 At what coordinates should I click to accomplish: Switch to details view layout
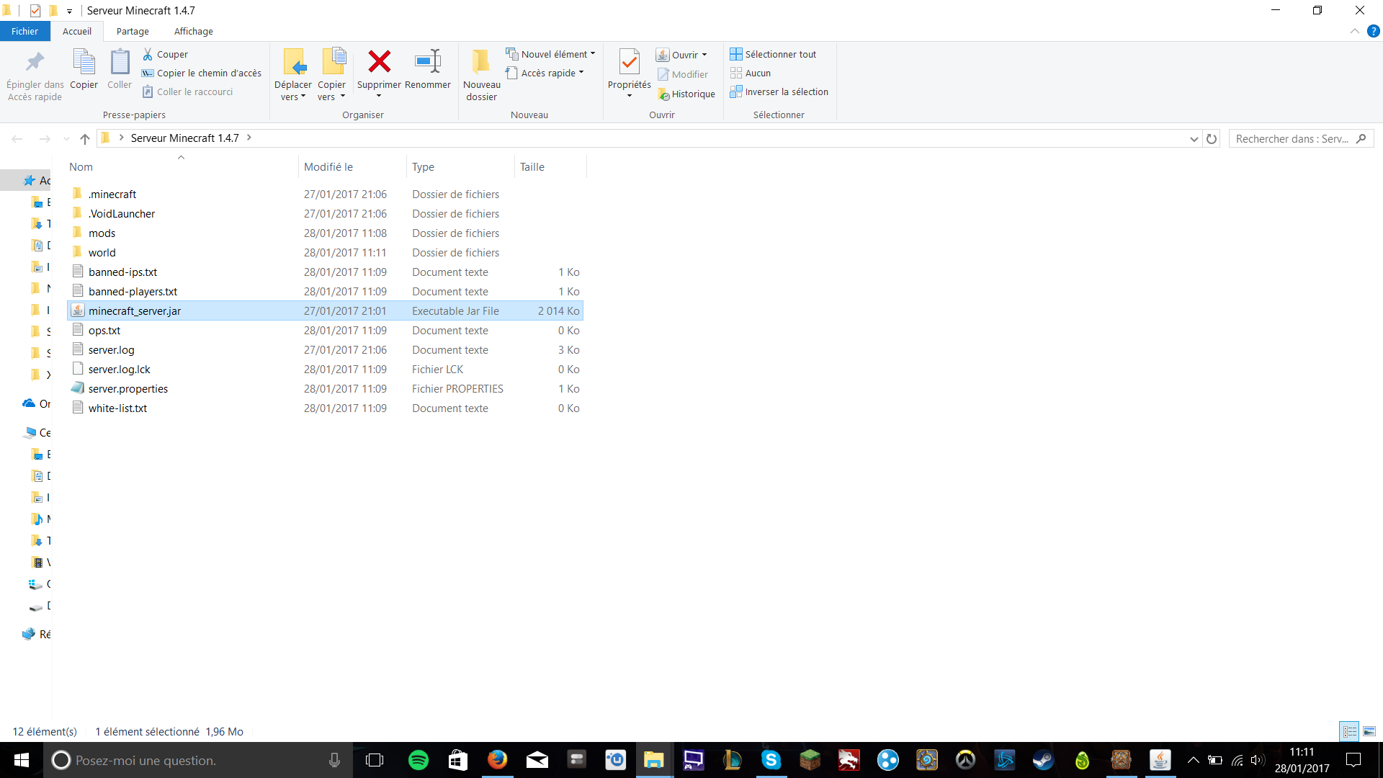(1349, 731)
